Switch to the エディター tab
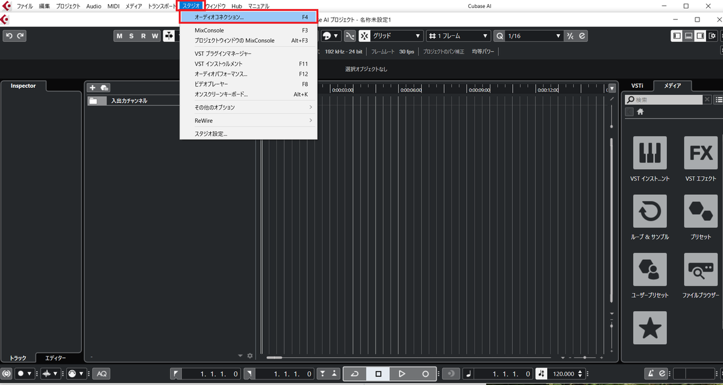The width and height of the screenshot is (723, 385). [56, 358]
